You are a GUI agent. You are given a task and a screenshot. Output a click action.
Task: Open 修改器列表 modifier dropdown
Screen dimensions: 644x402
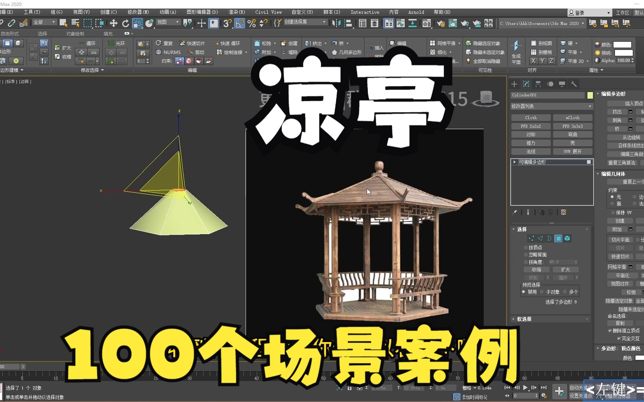point(552,106)
